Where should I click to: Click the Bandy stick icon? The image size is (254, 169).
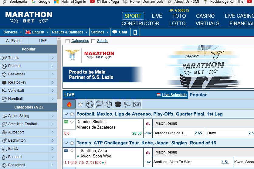point(4,149)
